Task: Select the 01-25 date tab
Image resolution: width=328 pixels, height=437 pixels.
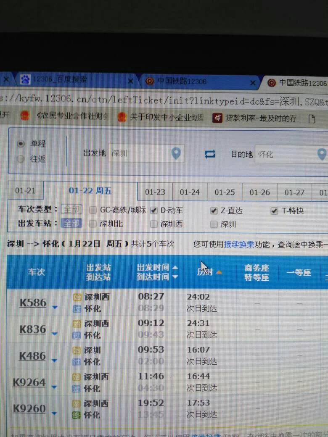Action: coord(225,192)
